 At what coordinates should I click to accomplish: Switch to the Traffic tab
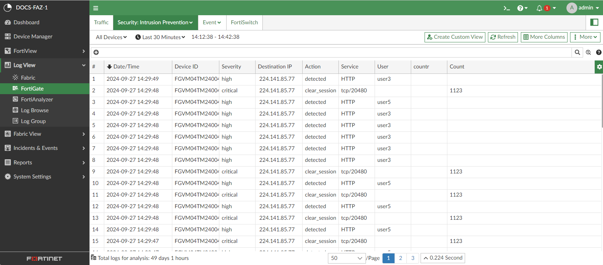pos(101,22)
